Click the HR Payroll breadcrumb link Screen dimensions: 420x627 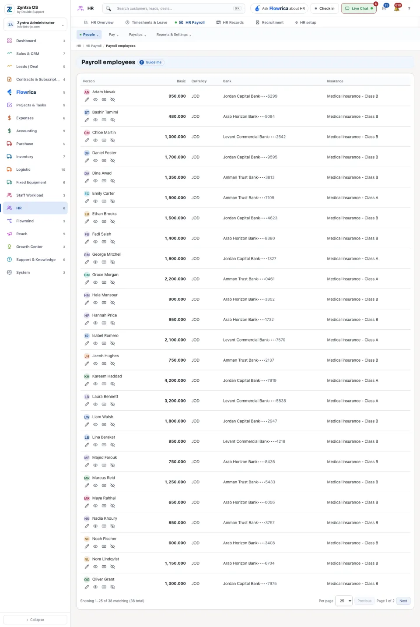click(x=94, y=46)
